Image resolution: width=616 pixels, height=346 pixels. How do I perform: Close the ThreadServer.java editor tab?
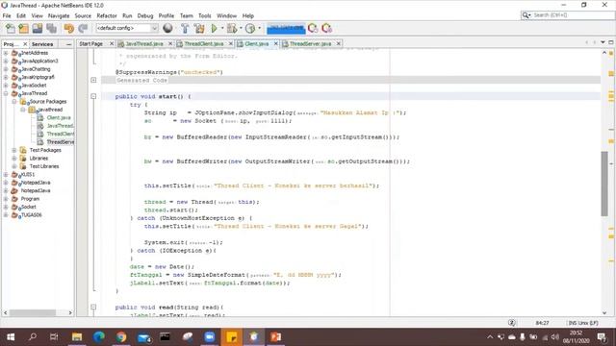coord(338,44)
